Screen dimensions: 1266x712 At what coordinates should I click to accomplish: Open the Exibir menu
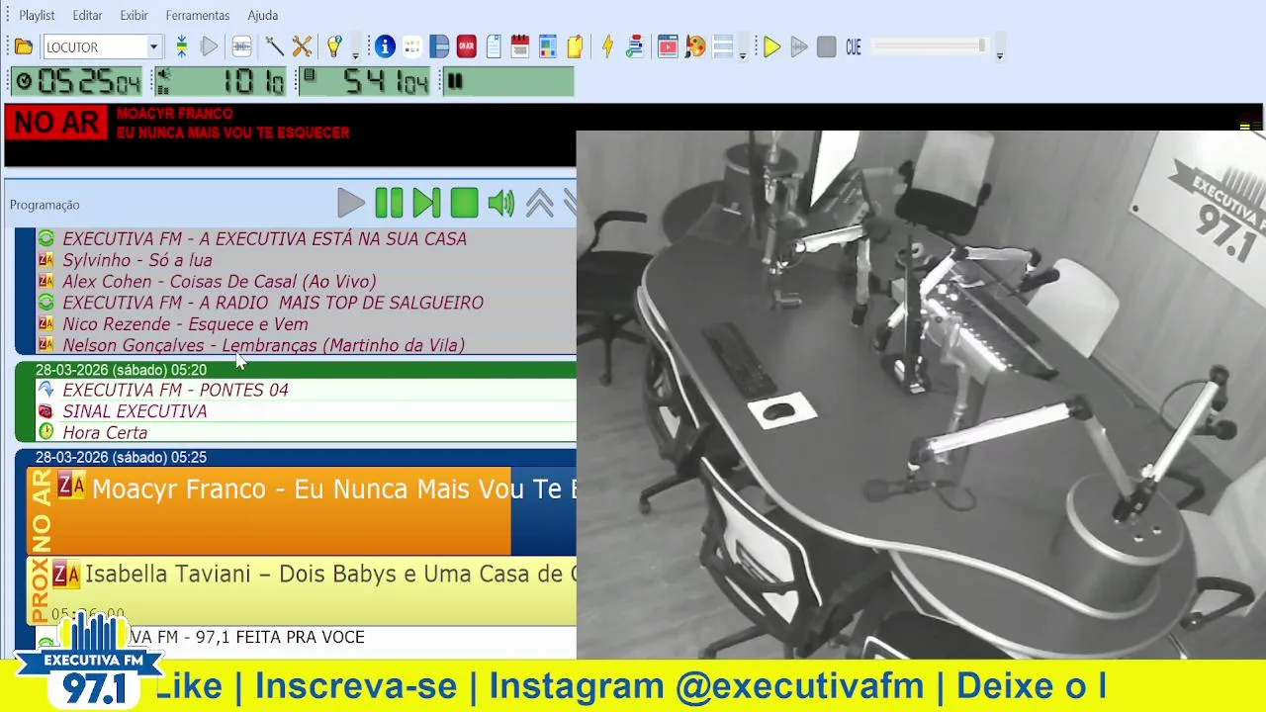(x=134, y=15)
